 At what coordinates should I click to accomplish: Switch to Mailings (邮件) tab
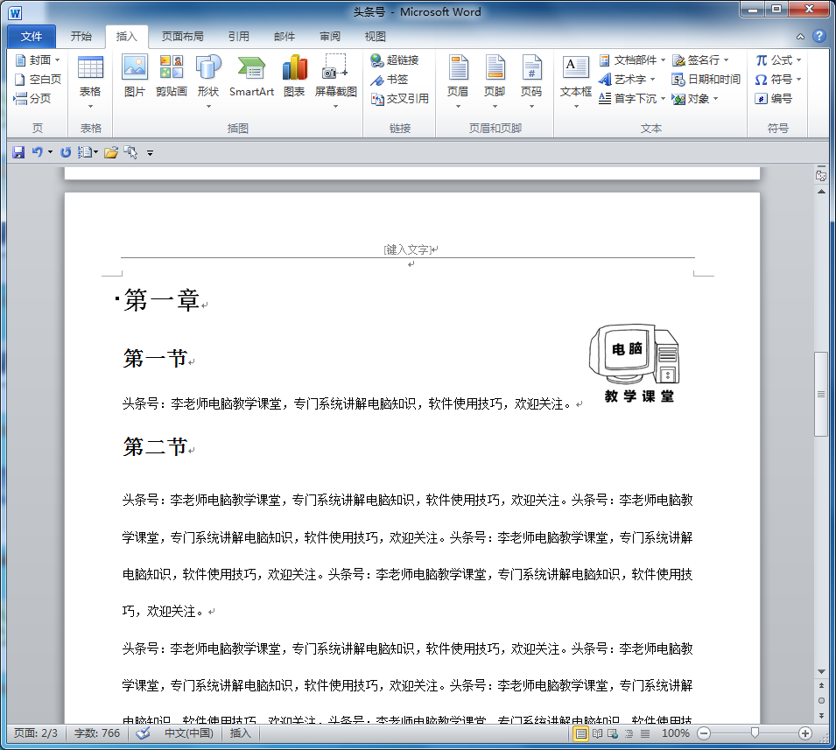coord(285,36)
